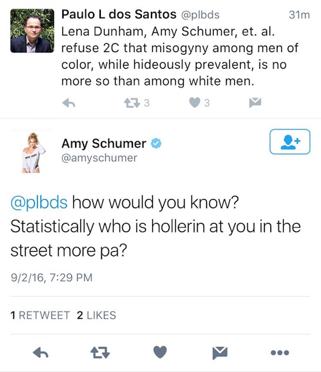Screen dimensions: 321x372
Task: Open Paulo L dos Santos's profile photo
Action: tap(32, 31)
